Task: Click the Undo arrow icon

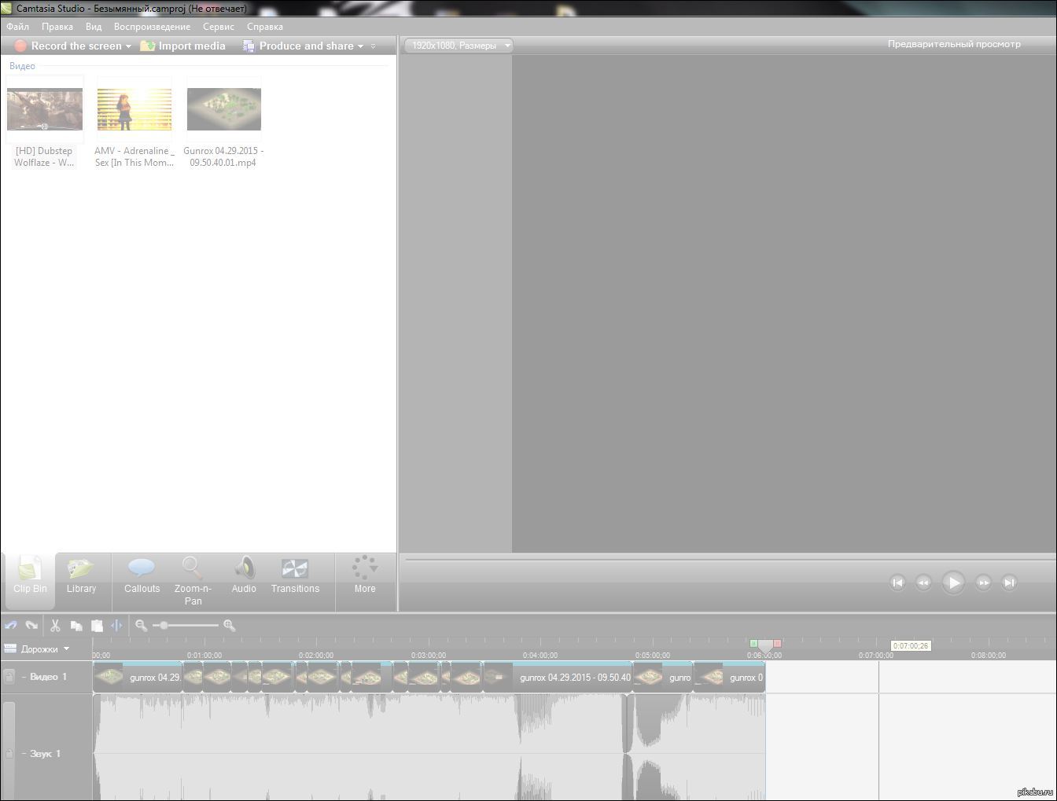Action: 11,626
